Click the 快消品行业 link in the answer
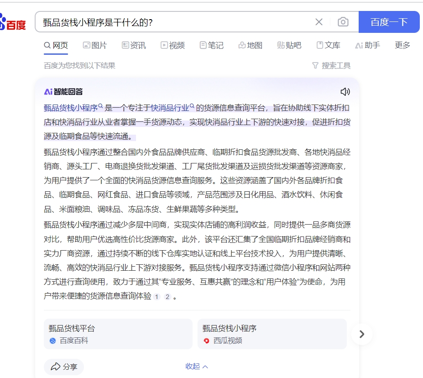 (172, 108)
